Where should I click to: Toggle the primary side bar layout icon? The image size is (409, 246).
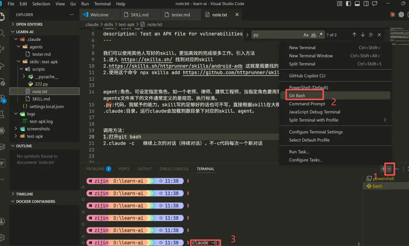[348, 4]
